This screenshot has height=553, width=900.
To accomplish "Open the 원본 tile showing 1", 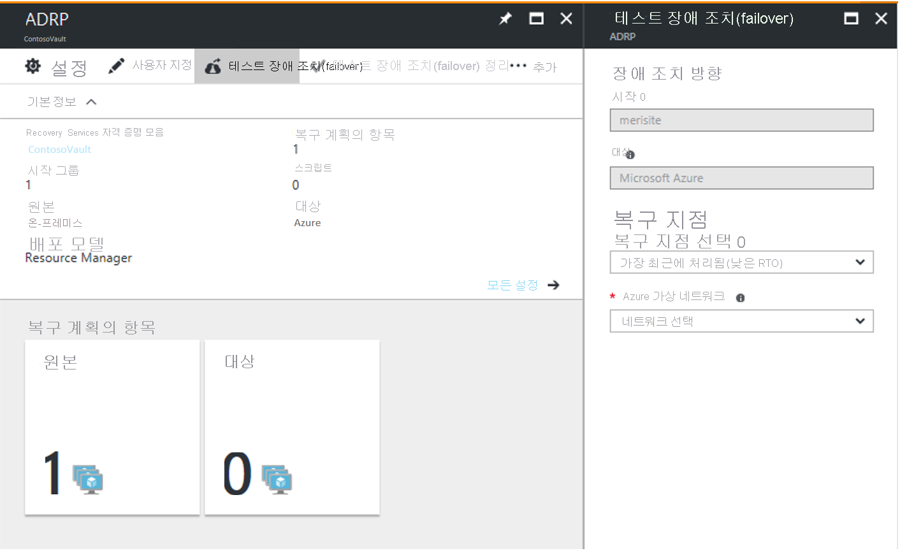I will pos(112,427).
